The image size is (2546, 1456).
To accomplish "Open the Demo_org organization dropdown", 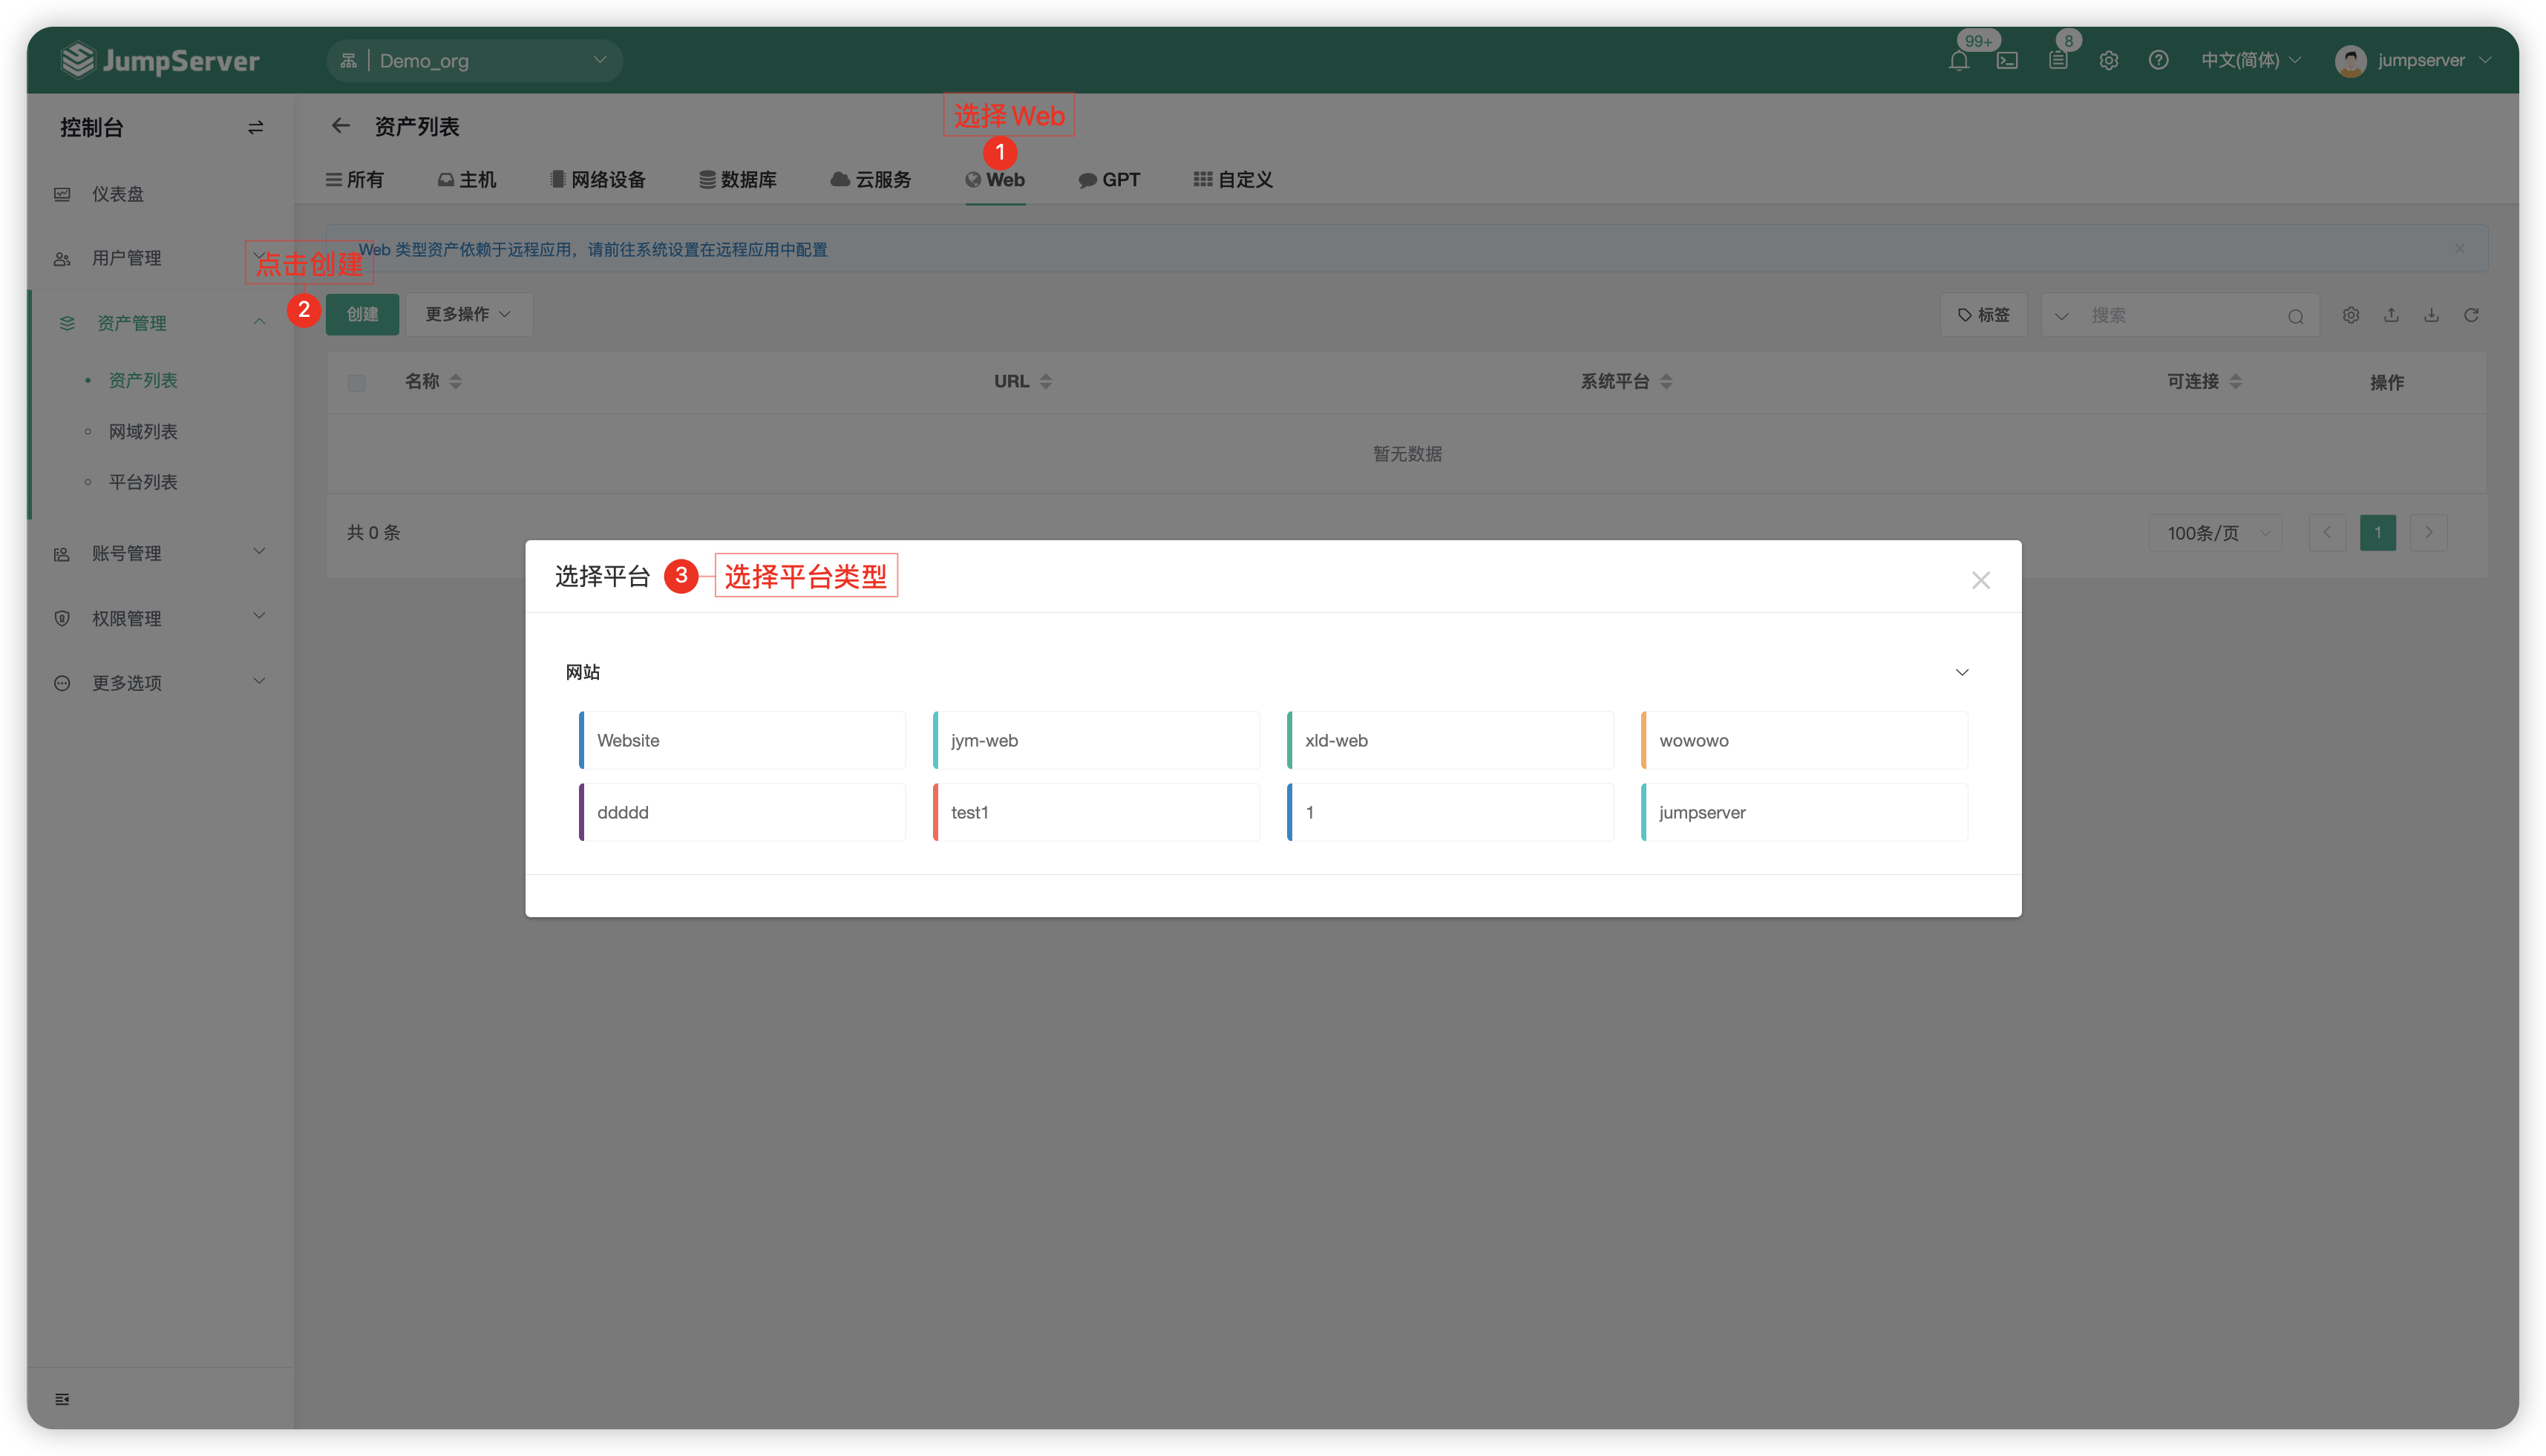I will [475, 61].
